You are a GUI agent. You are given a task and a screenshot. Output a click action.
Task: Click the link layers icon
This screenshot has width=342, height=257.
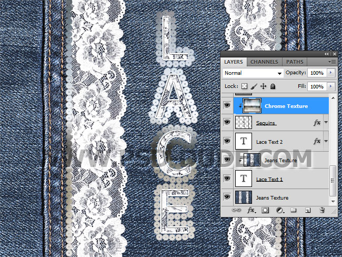point(237,210)
